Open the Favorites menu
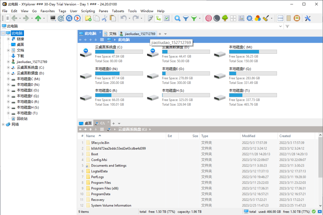 (48, 11)
